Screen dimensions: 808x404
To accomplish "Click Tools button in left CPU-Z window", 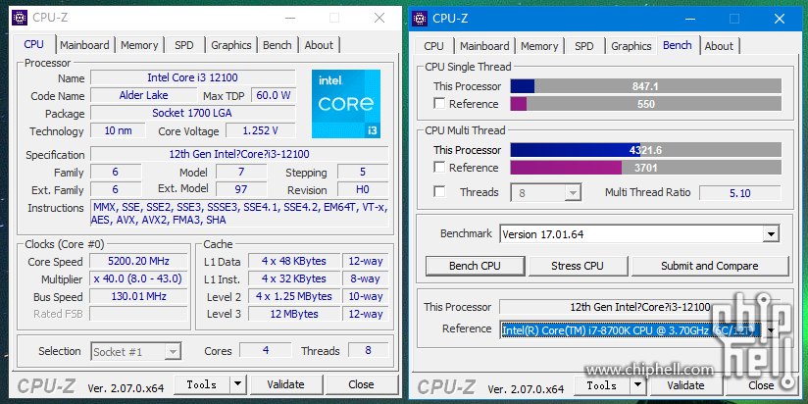I will (x=202, y=384).
